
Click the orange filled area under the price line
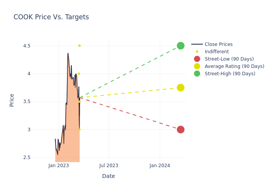point(72,131)
